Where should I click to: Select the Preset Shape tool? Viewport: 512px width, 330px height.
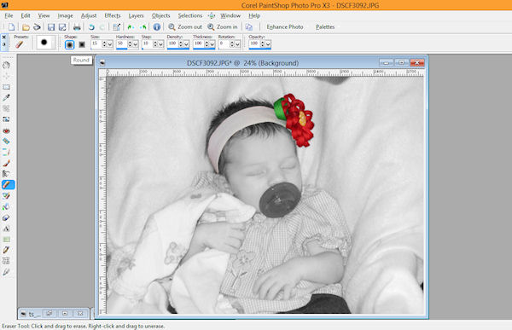coord(6,240)
